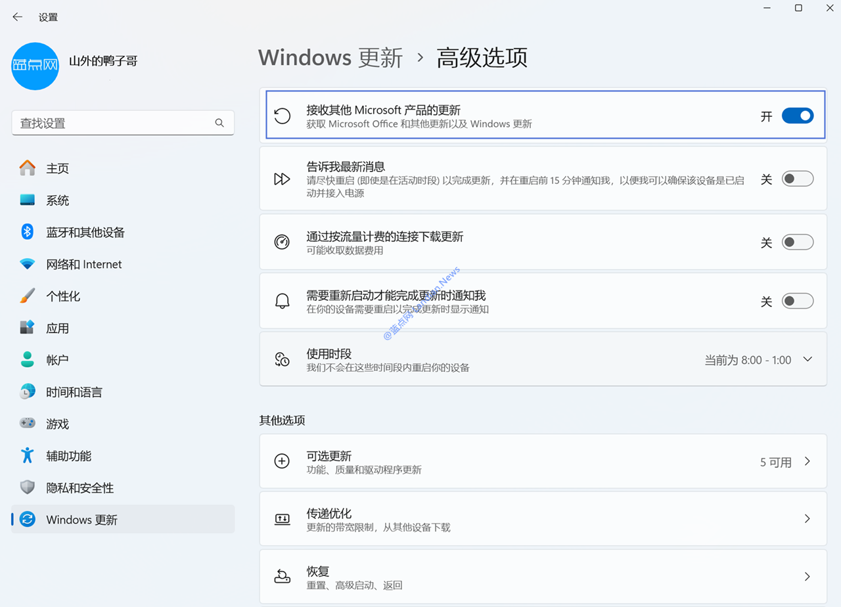Click the 设置 window title text
841x607 pixels.
[x=48, y=18]
